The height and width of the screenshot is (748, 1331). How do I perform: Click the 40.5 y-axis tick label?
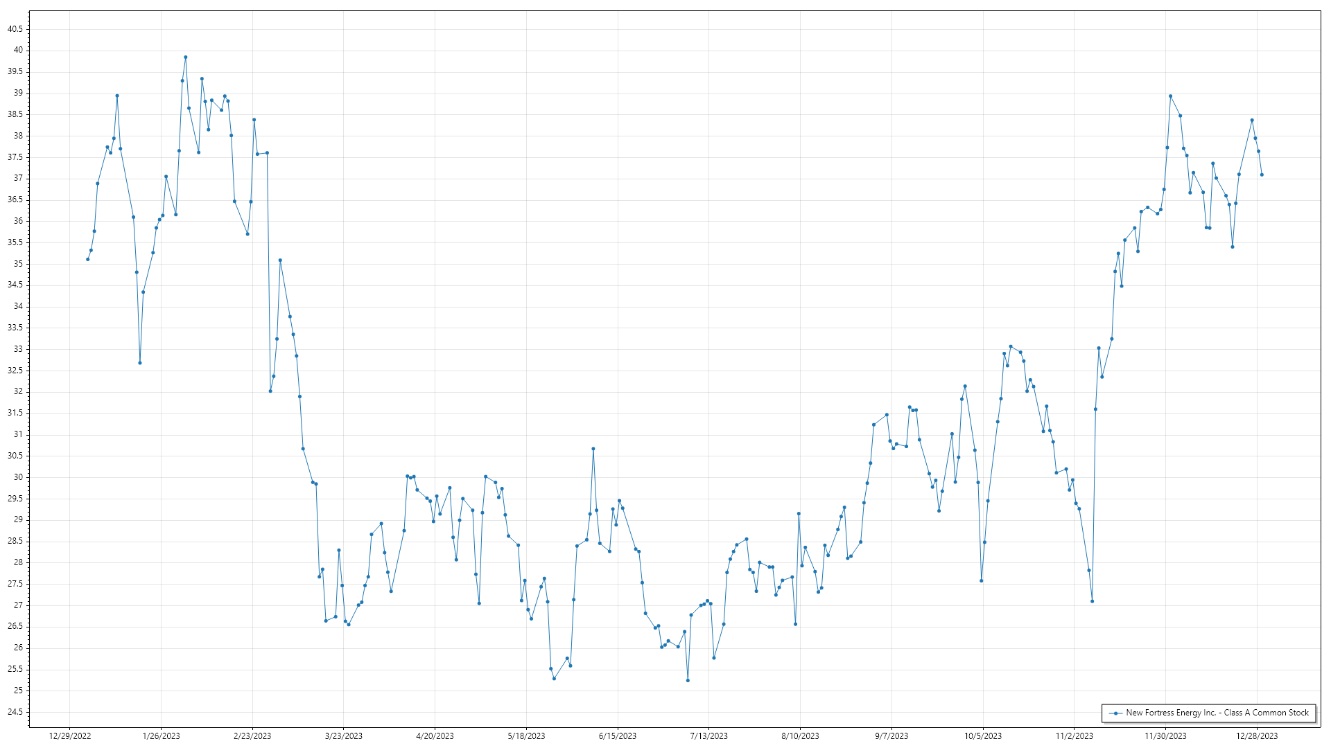[15, 29]
